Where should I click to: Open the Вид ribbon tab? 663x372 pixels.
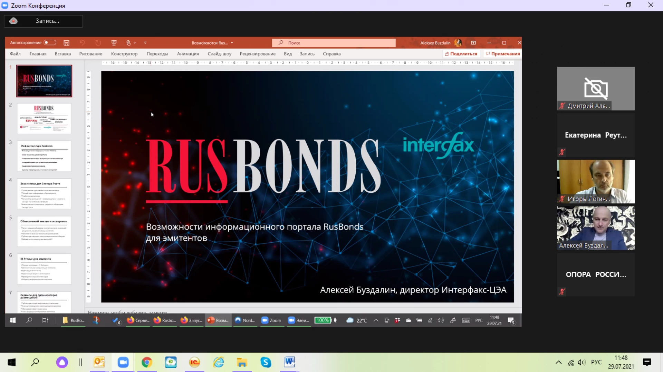coord(288,54)
